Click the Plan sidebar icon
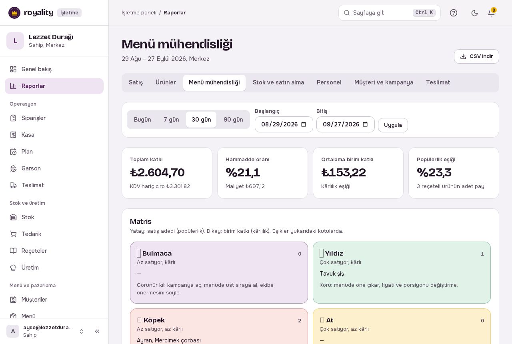This screenshot has width=512, height=344. coord(13,152)
